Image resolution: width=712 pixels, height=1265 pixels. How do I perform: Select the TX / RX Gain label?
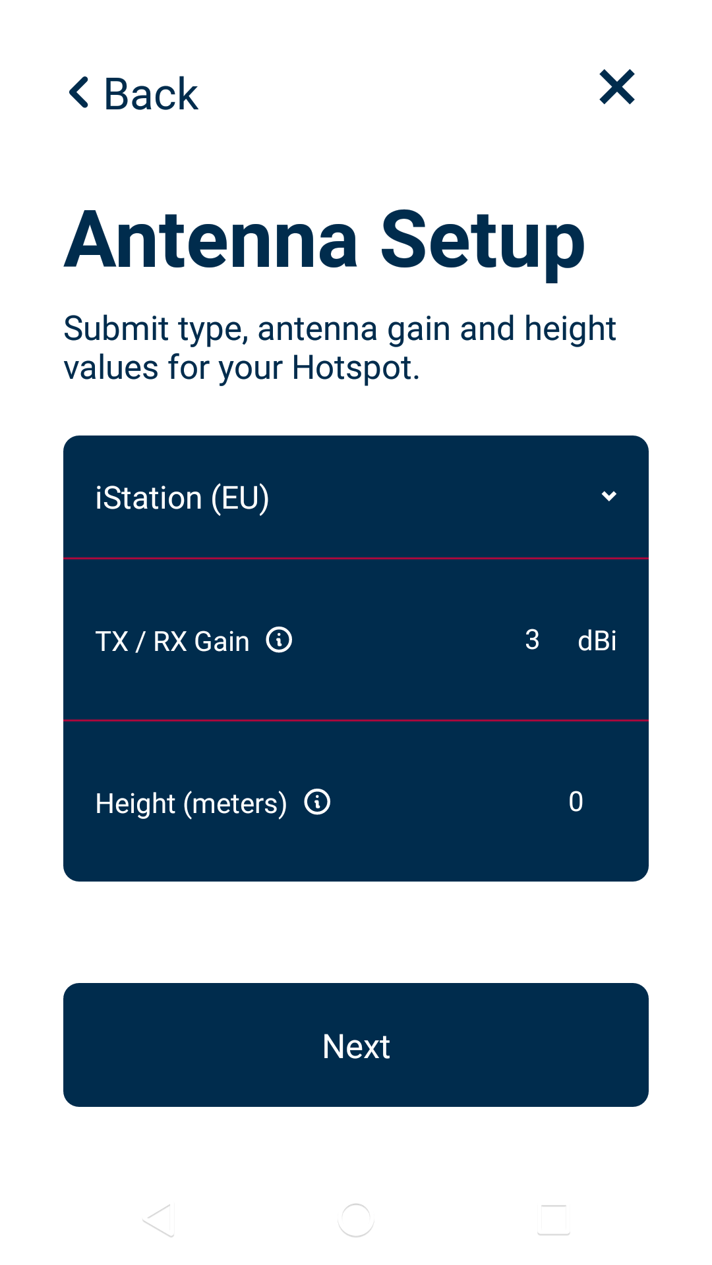[x=172, y=641]
